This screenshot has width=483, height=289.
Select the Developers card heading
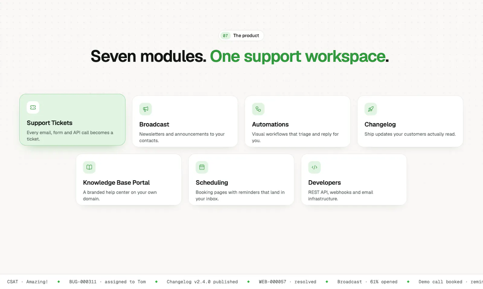click(x=325, y=183)
